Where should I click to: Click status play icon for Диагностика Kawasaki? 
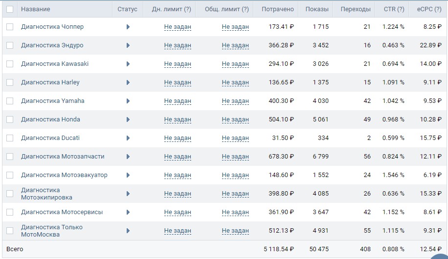[x=128, y=64]
